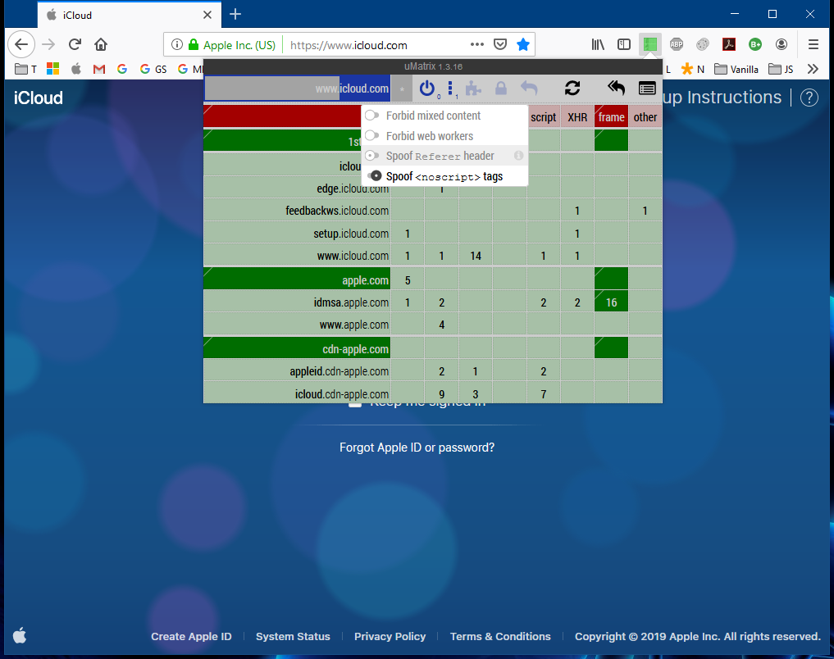Open the page actions ellipsis in address bar
The height and width of the screenshot is (659, 834).
476,45
